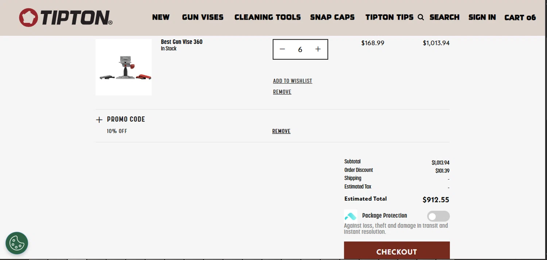
Task: Open the Best Gun Vise 360 product title
Action: click(x=182, y=42)
